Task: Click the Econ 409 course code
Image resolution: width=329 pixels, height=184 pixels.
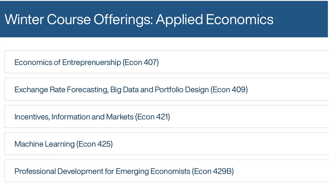Action: [229, 90]
